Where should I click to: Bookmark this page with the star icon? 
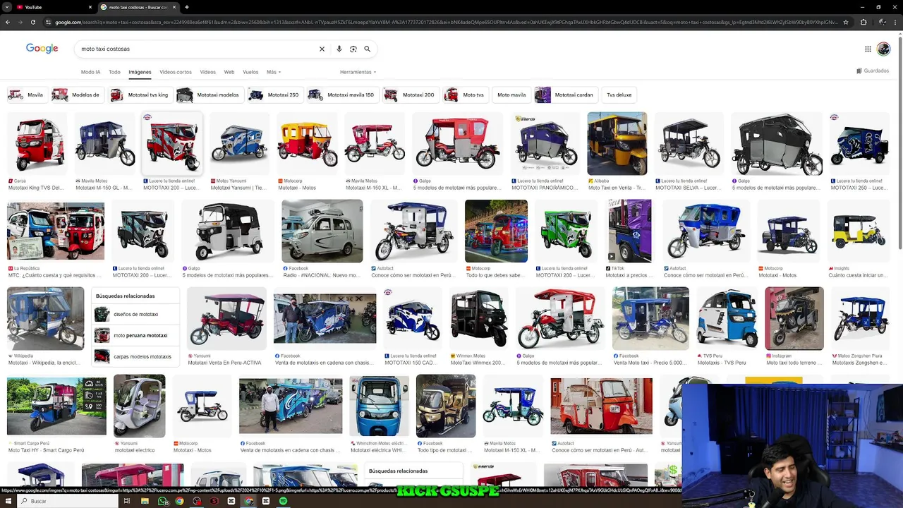pos(844,22)
